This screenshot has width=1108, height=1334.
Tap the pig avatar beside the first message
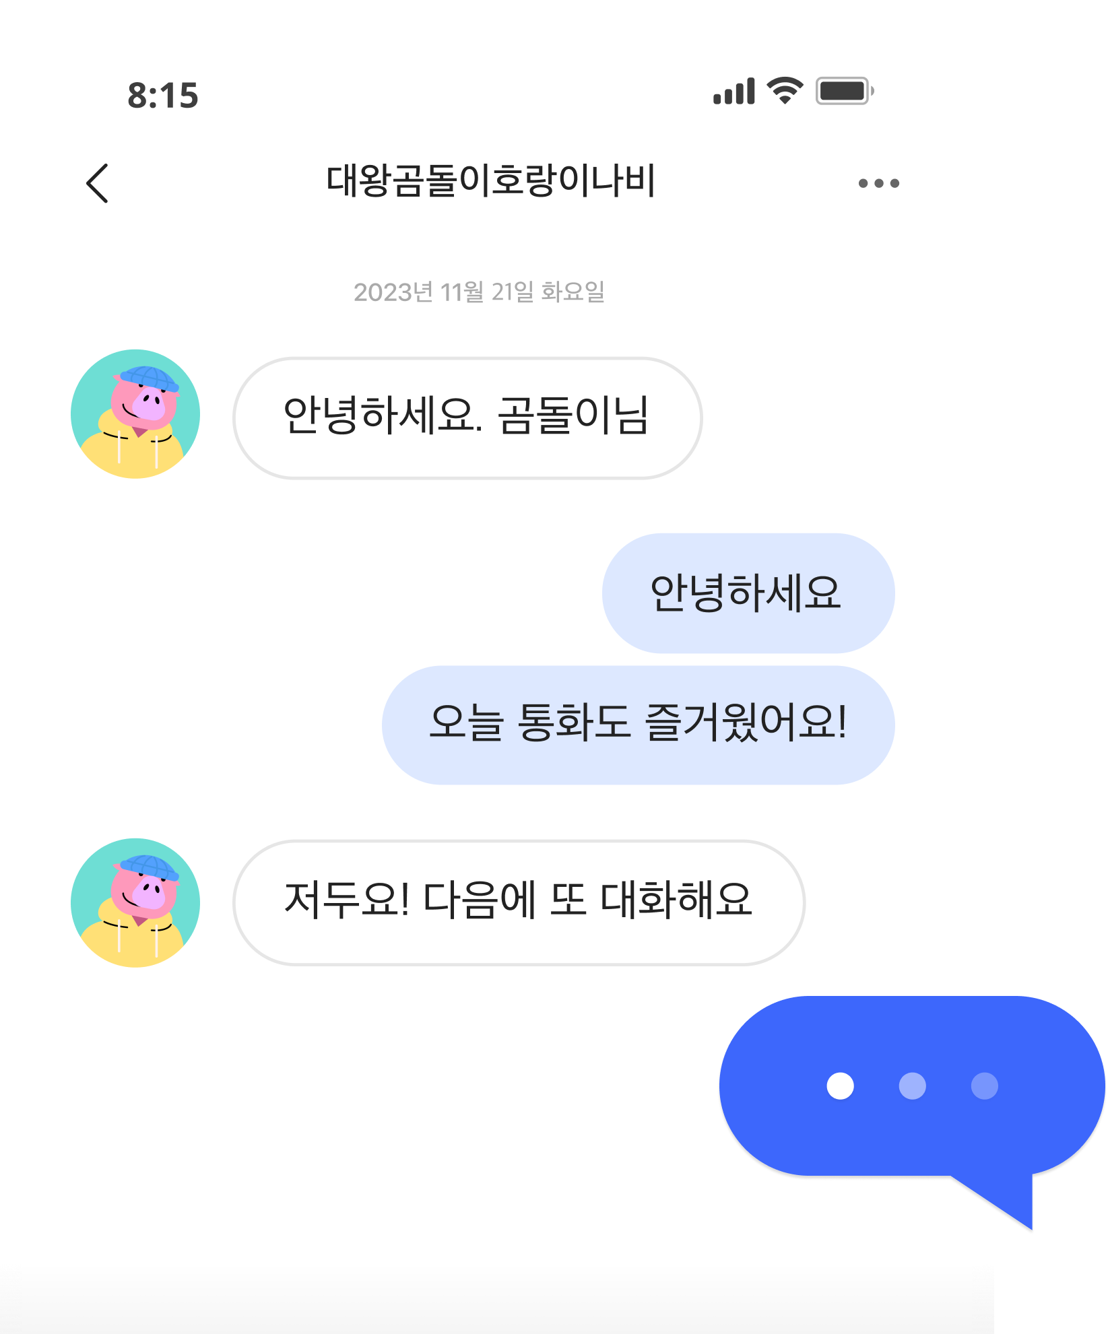pyautogui.click(x=135, y=413)
